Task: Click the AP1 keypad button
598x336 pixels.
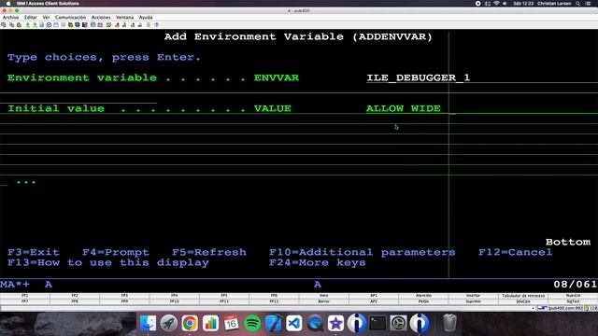Action: pyautogui.click(x=374, y=296)
